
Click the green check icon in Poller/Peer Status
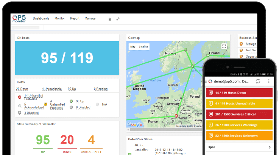coord(130,154)
